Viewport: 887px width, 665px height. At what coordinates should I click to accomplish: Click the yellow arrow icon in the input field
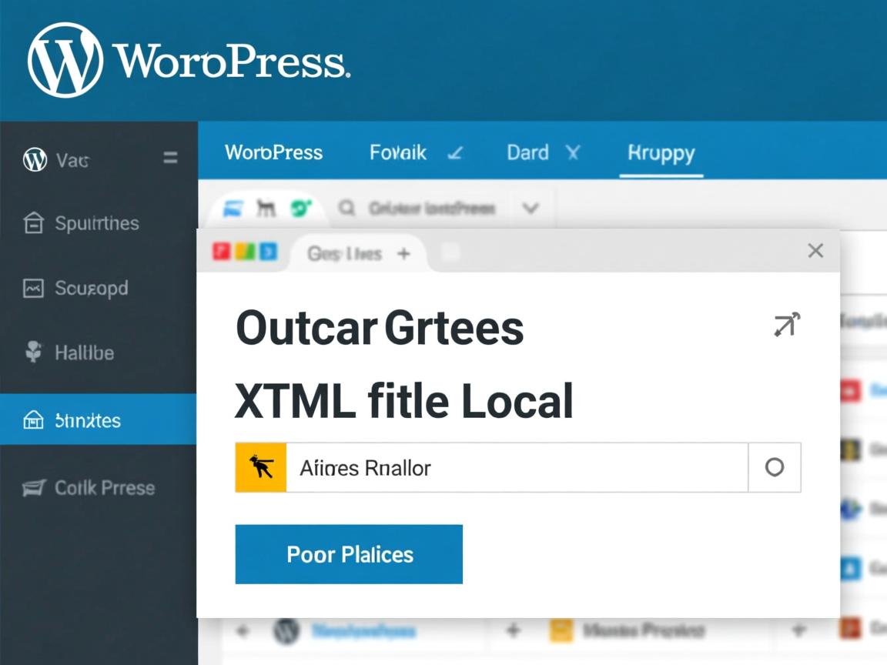pos(261,467)
